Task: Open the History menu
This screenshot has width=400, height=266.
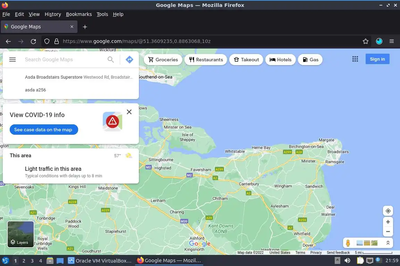Action: [53, 14]
